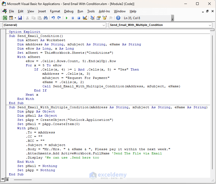
Task: Click the Reset stop square icon
Action: pyautogui.click(x=79, y=18)
